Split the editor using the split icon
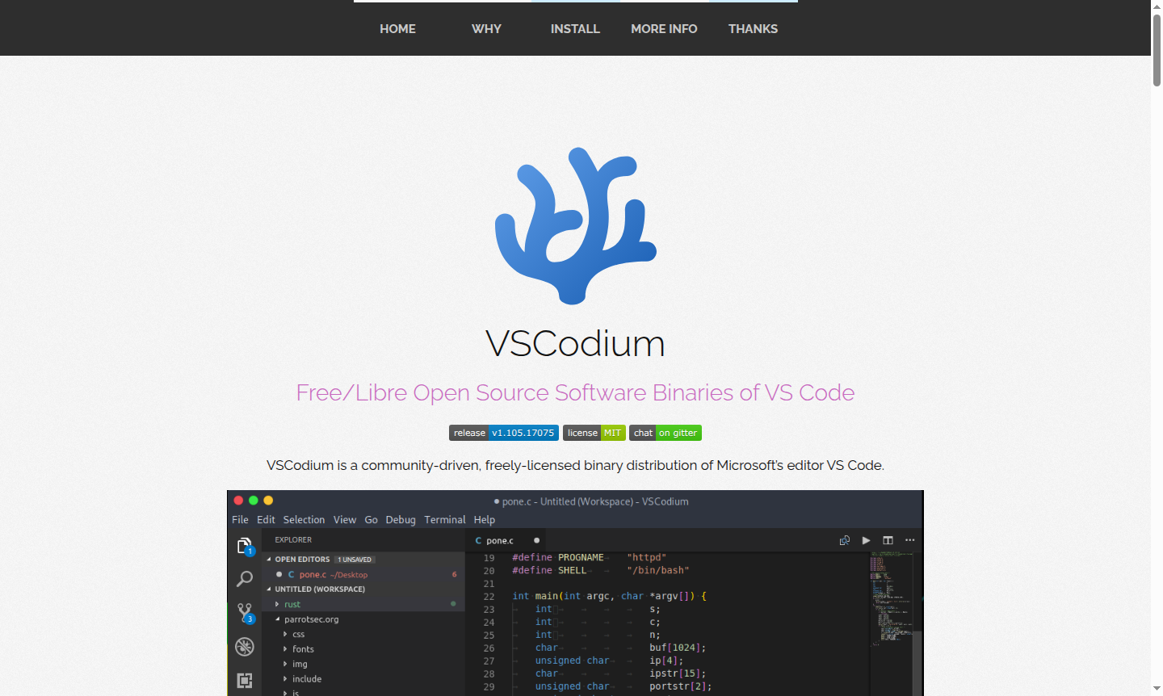 click(887, 540)
